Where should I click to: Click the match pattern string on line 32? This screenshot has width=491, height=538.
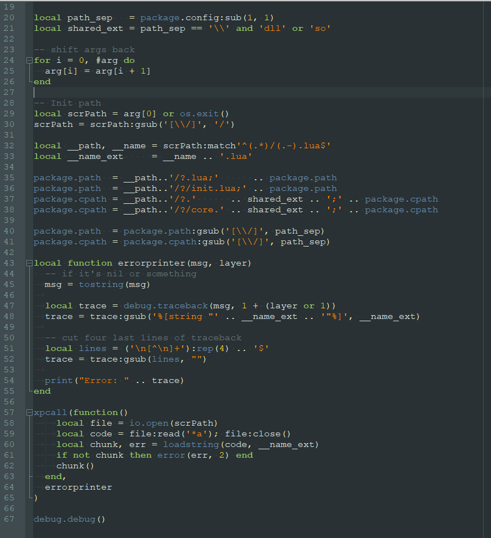click(x=283, y=146)
